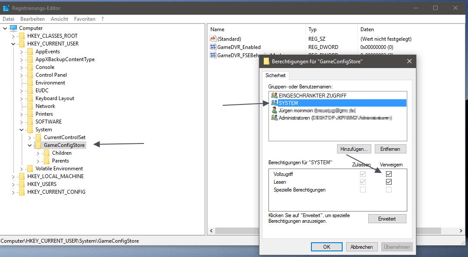The height and width of the screenshot is (257, 468).
Task: Toggle Lesen Verweigern checkbox
Action: click(x=389, y=182)
